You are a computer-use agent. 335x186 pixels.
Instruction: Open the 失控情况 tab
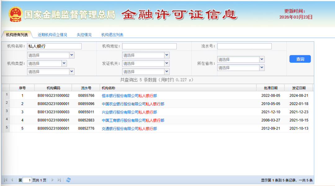(x=84, y=35)
